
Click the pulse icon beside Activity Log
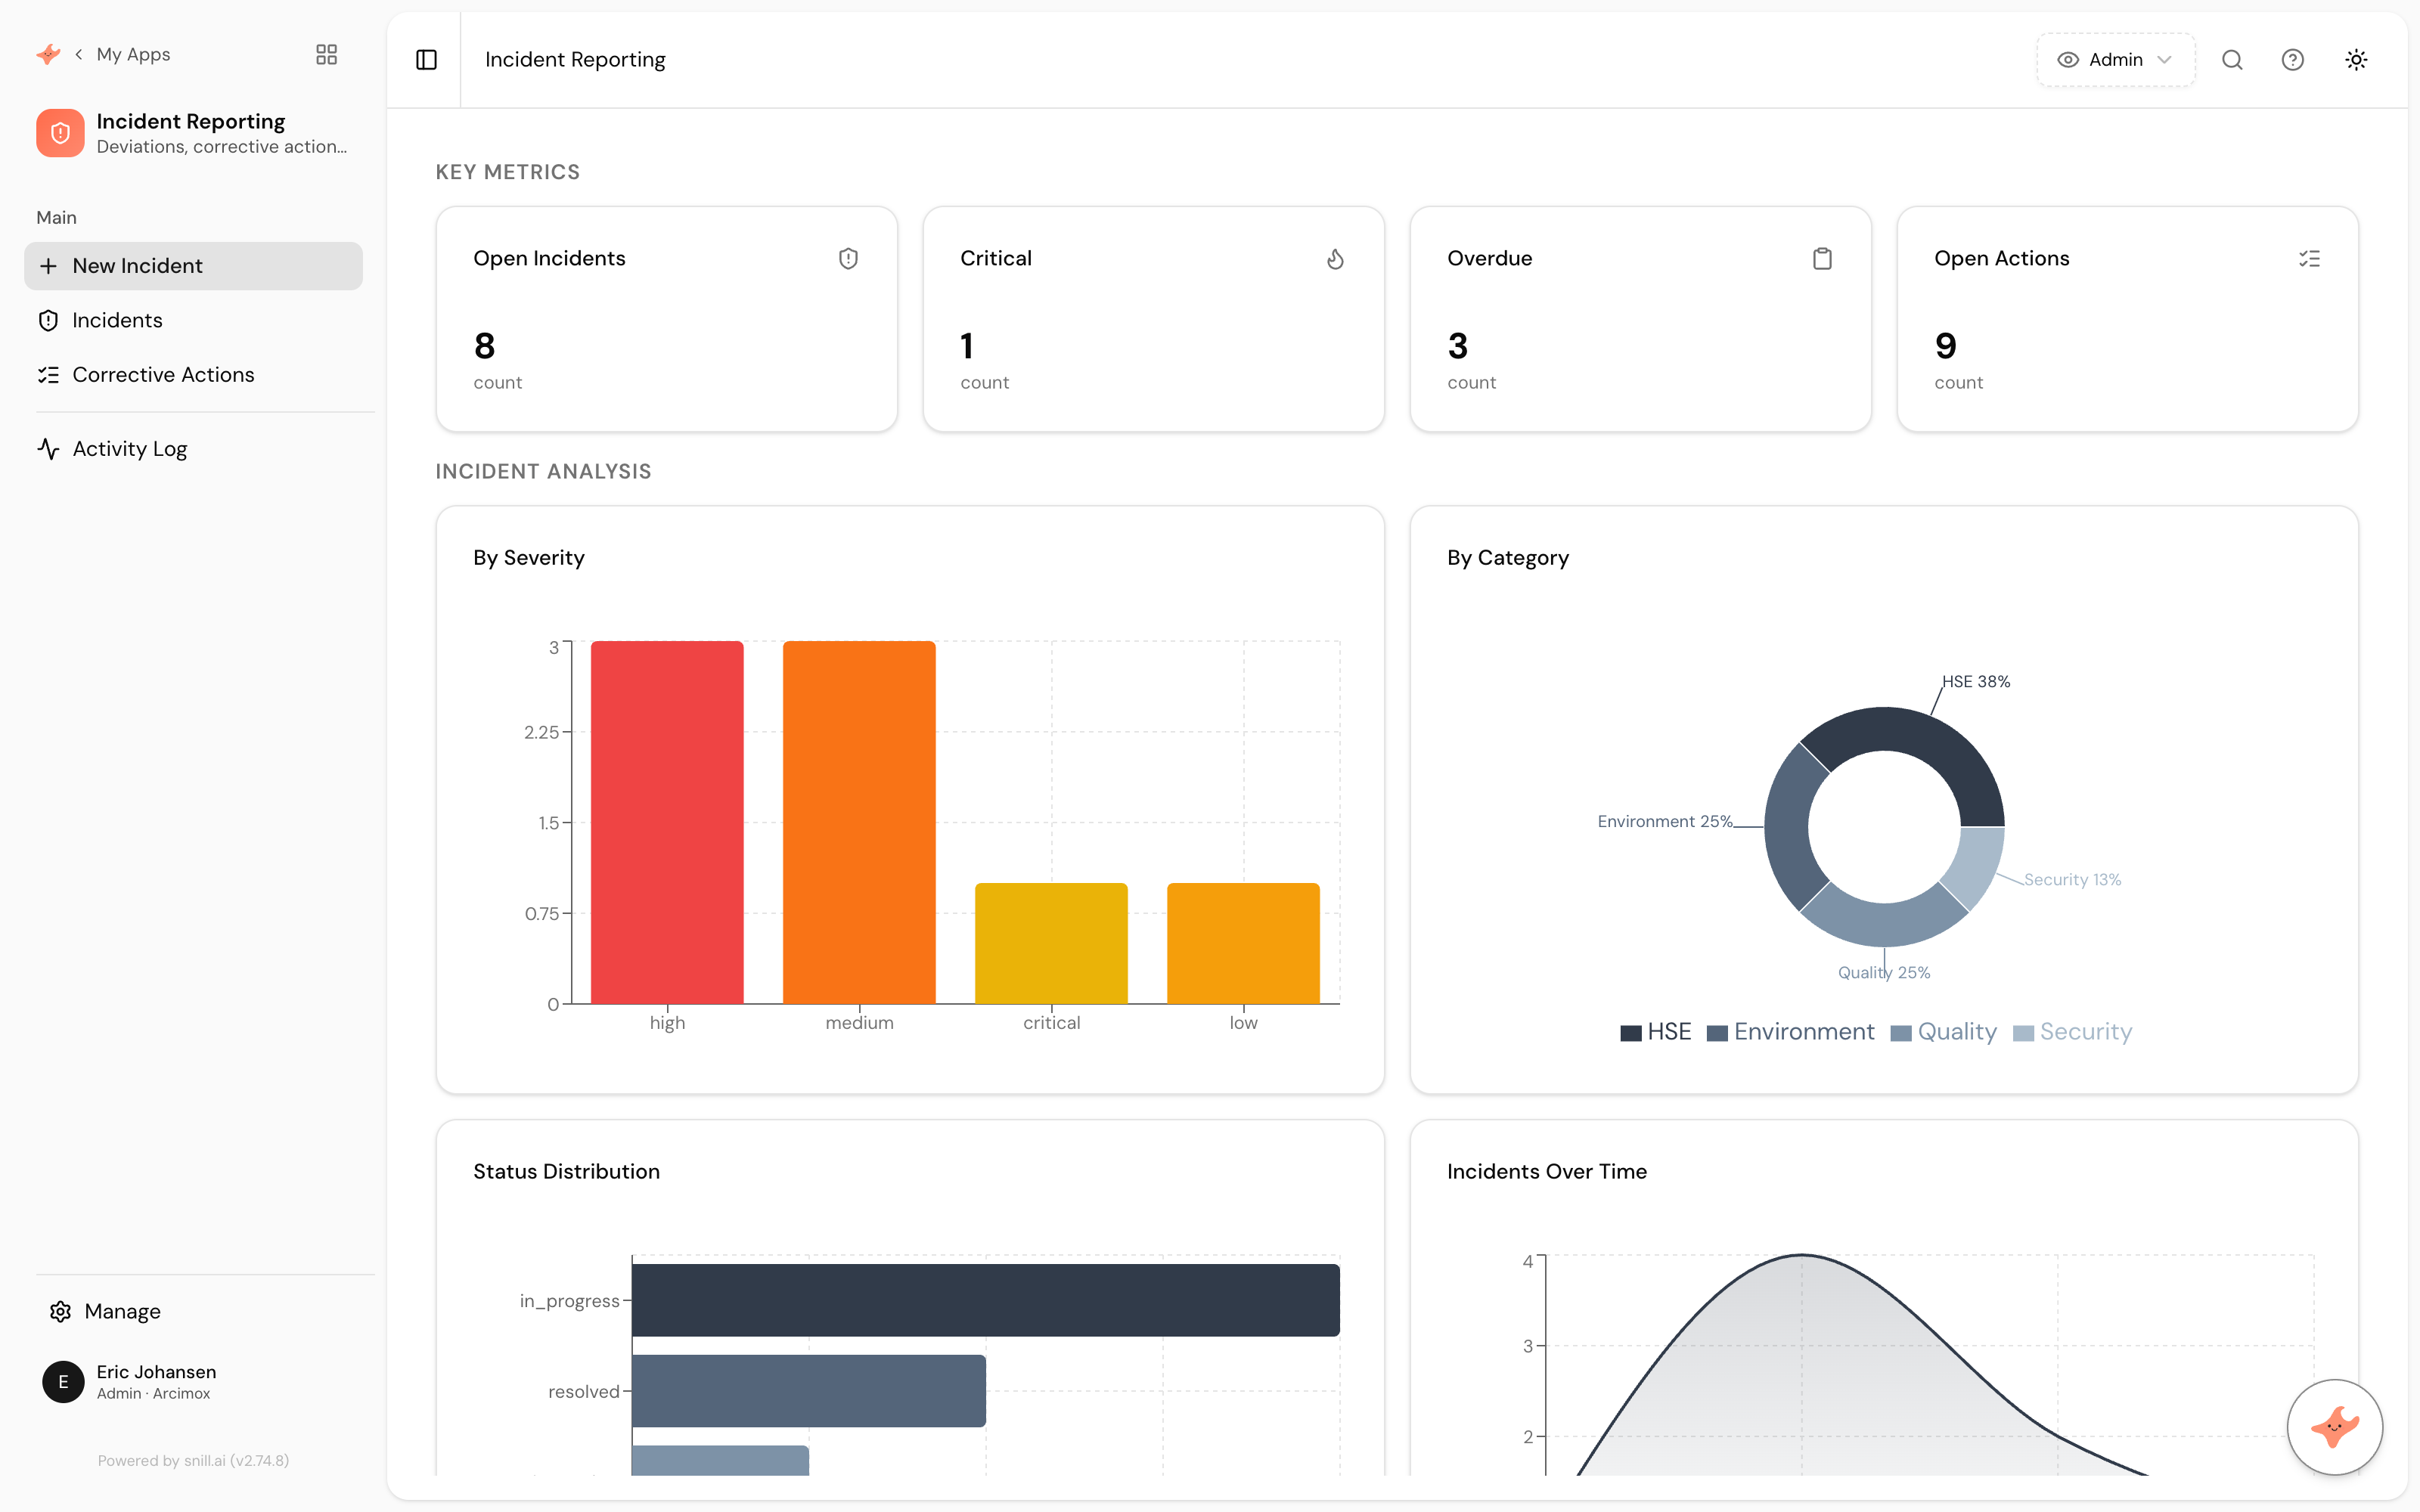[48, 449]
